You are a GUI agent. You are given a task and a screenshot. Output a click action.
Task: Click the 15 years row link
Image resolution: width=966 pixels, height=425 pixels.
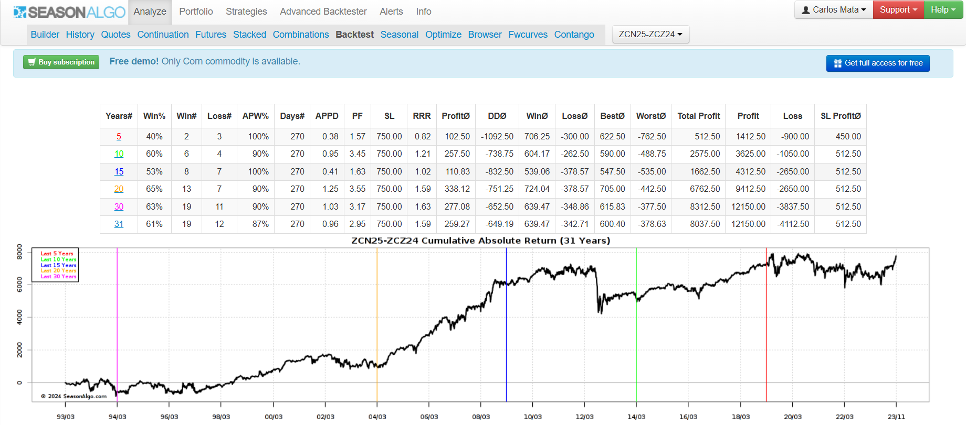pos(119,171)
